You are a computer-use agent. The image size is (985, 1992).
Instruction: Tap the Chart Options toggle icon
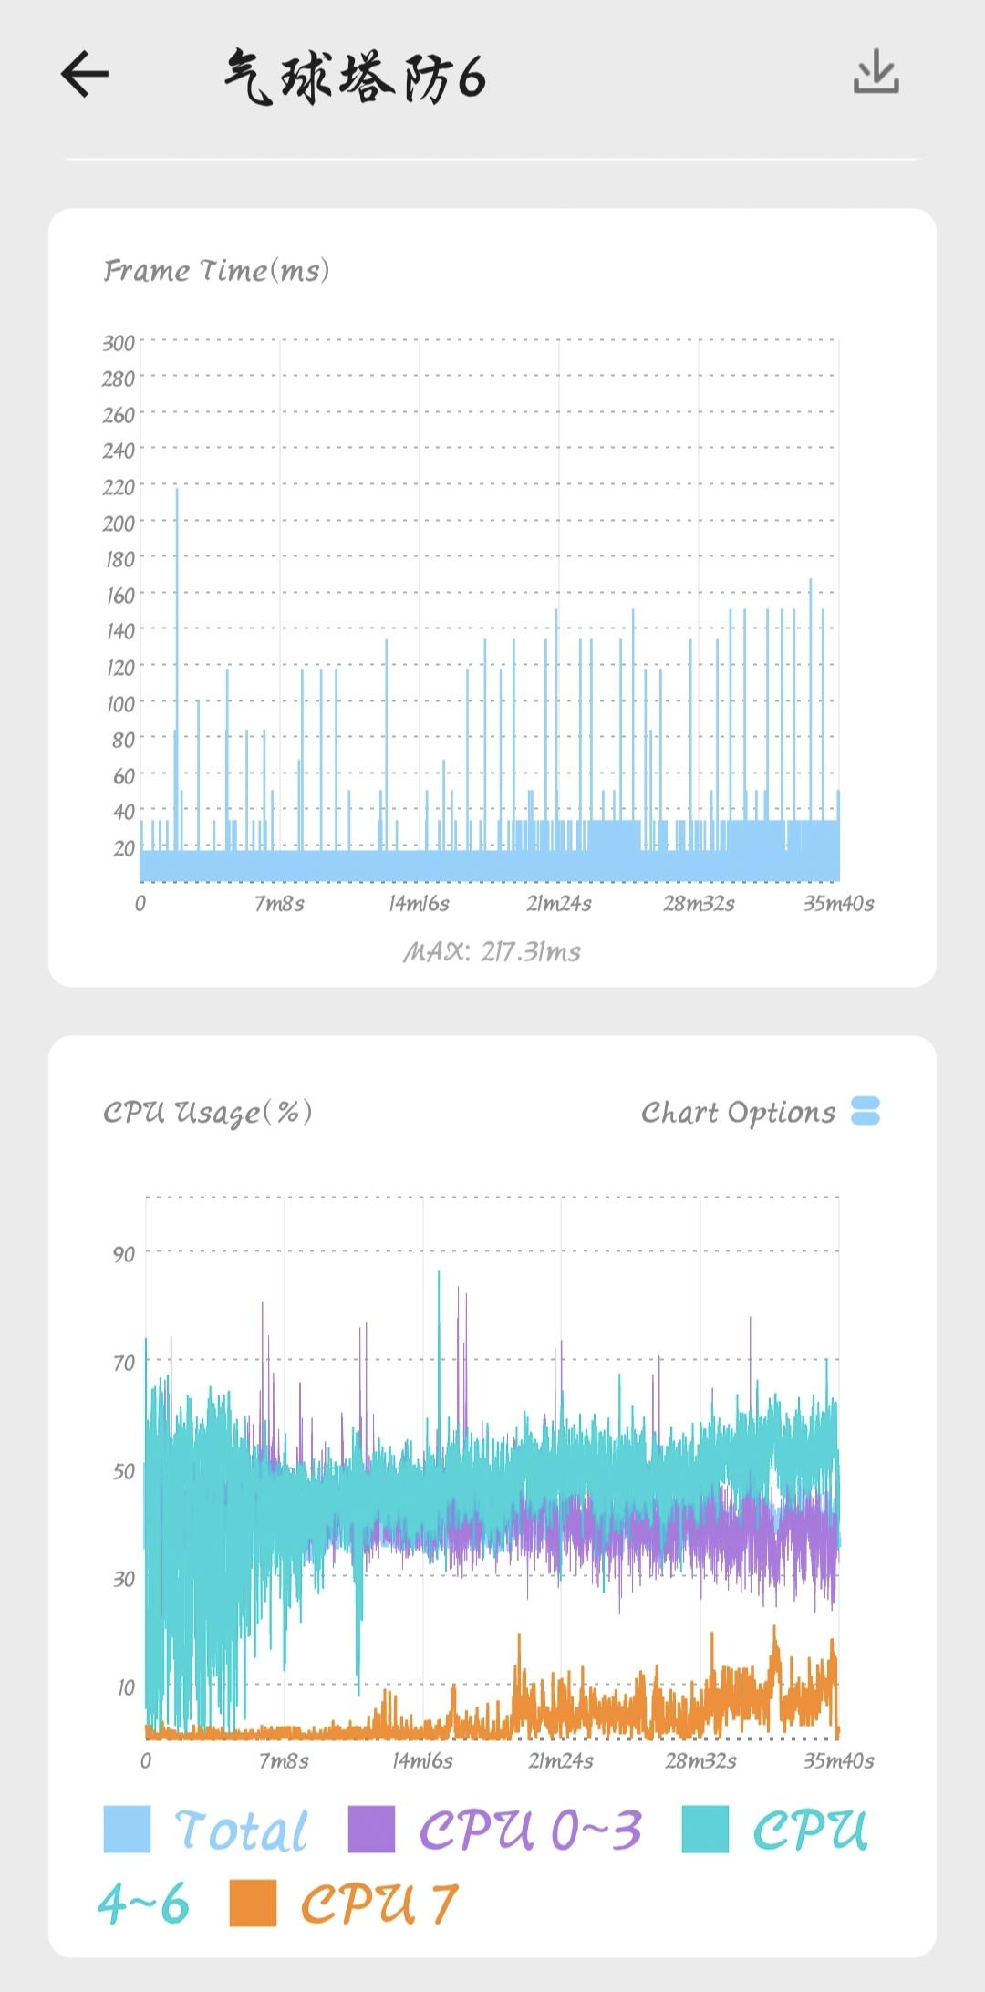coord(865,1111)
